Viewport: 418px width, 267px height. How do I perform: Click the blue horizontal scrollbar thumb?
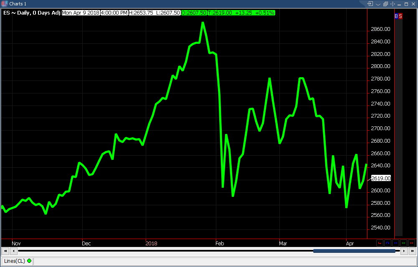tap(354, 251)
